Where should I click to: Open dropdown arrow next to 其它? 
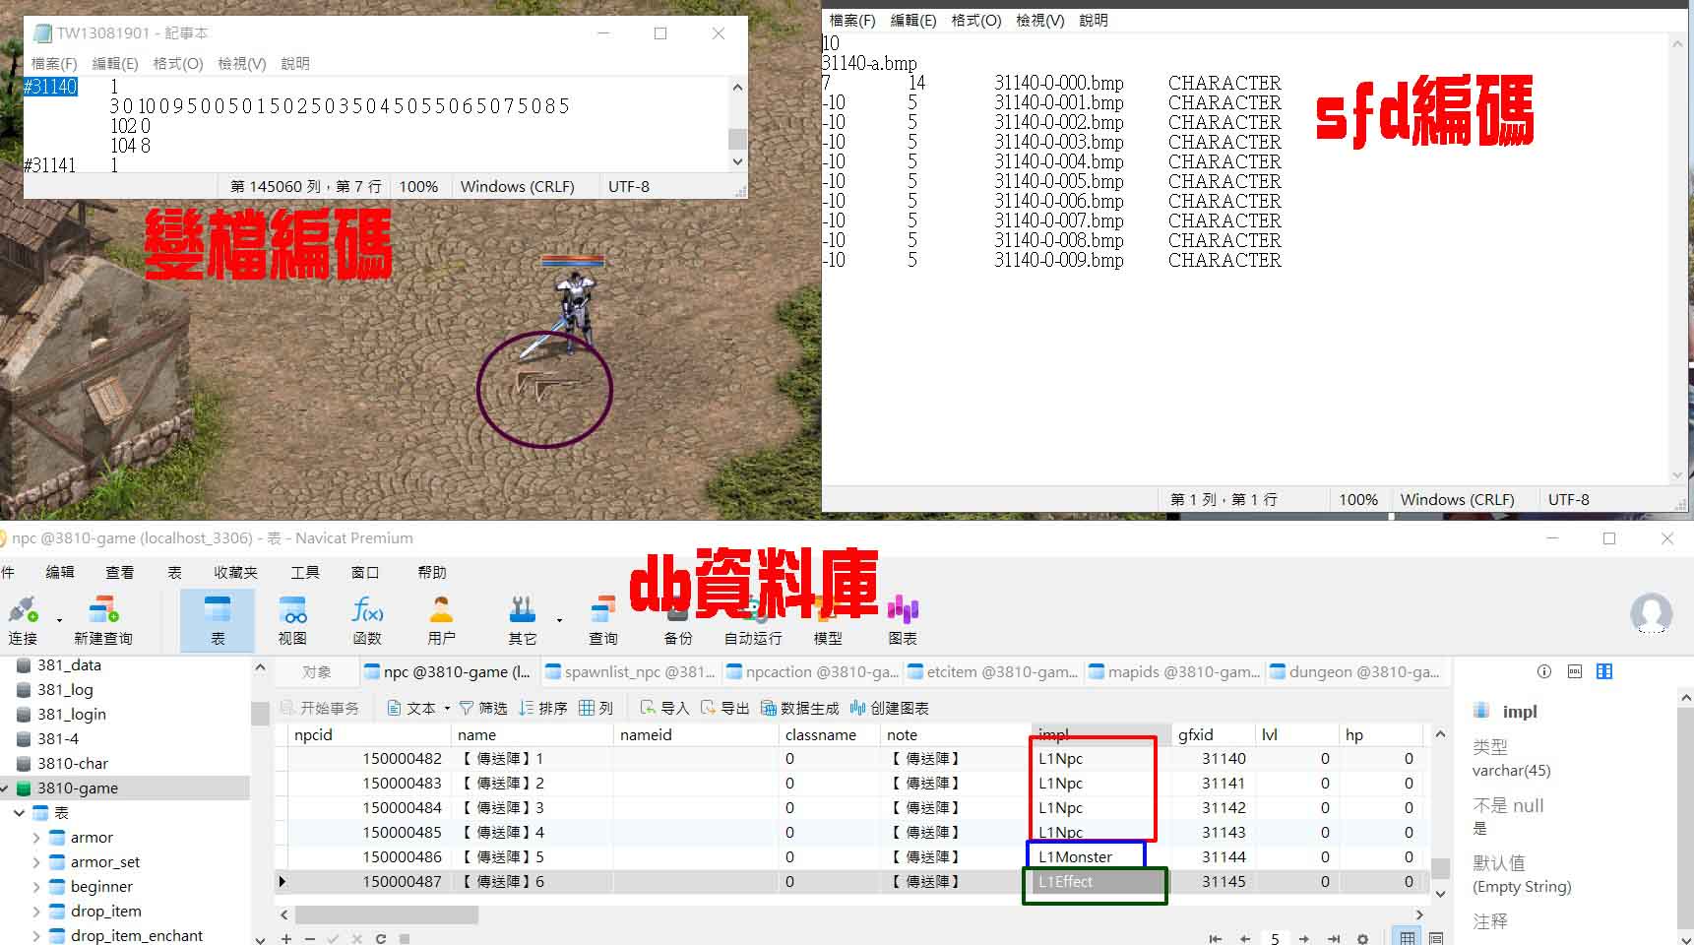[x=559, y=620]
